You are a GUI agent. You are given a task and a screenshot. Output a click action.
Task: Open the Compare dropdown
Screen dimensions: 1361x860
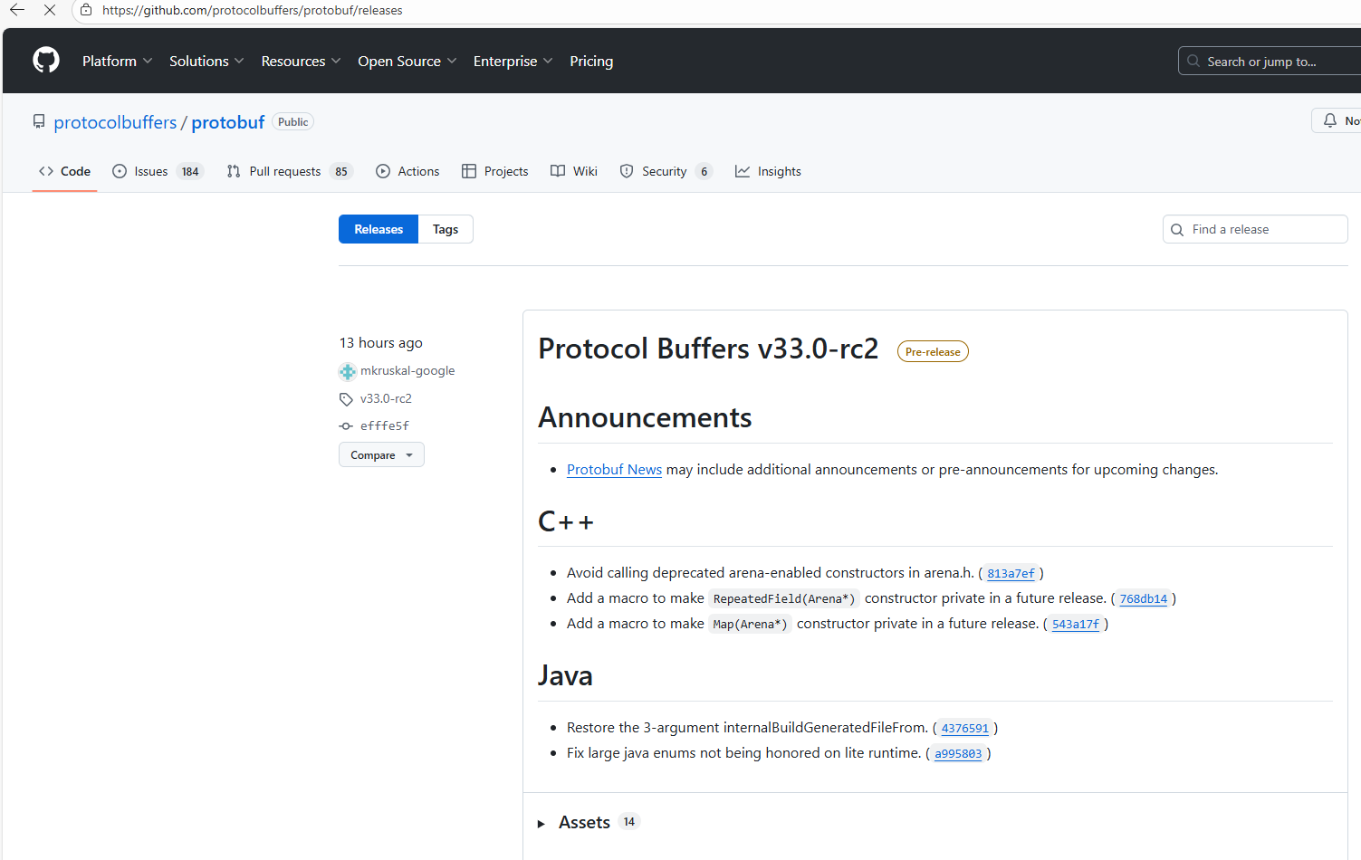click(381, 454)
